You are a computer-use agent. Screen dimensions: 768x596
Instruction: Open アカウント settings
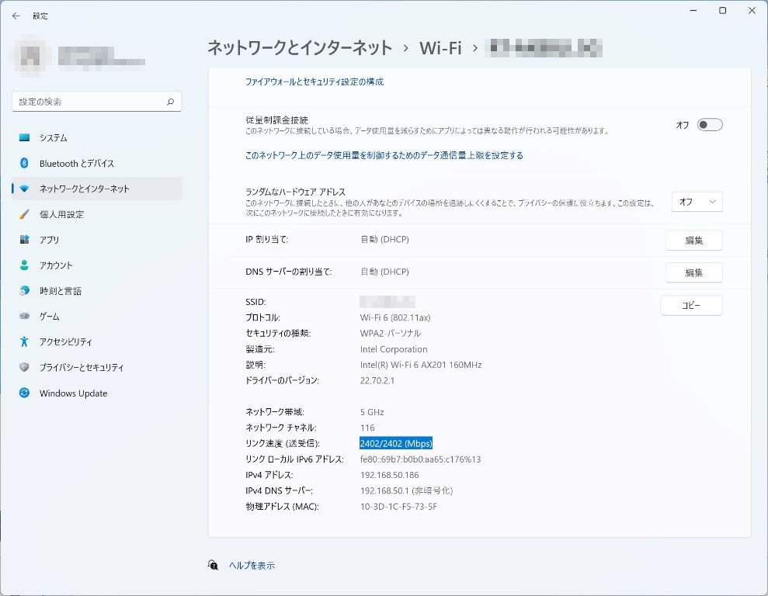pos(97,265)
